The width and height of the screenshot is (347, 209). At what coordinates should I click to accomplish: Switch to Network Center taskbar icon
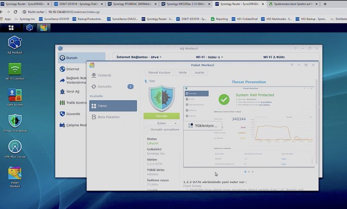pos(30,28)
